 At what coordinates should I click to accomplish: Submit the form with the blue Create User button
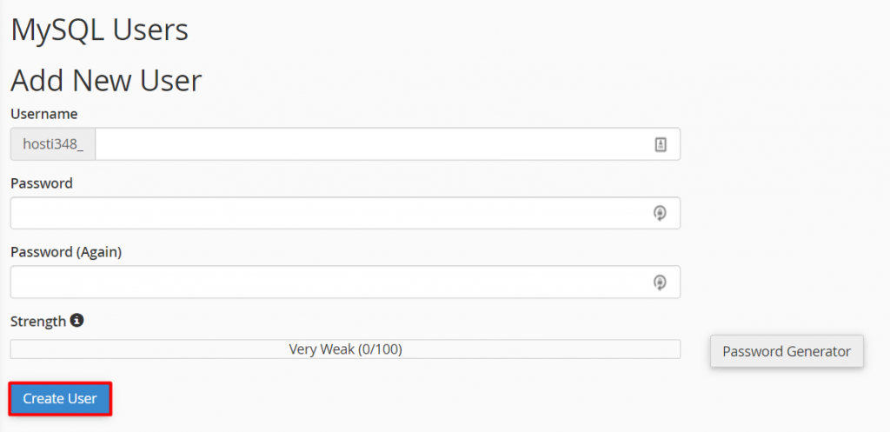[60, 399]
